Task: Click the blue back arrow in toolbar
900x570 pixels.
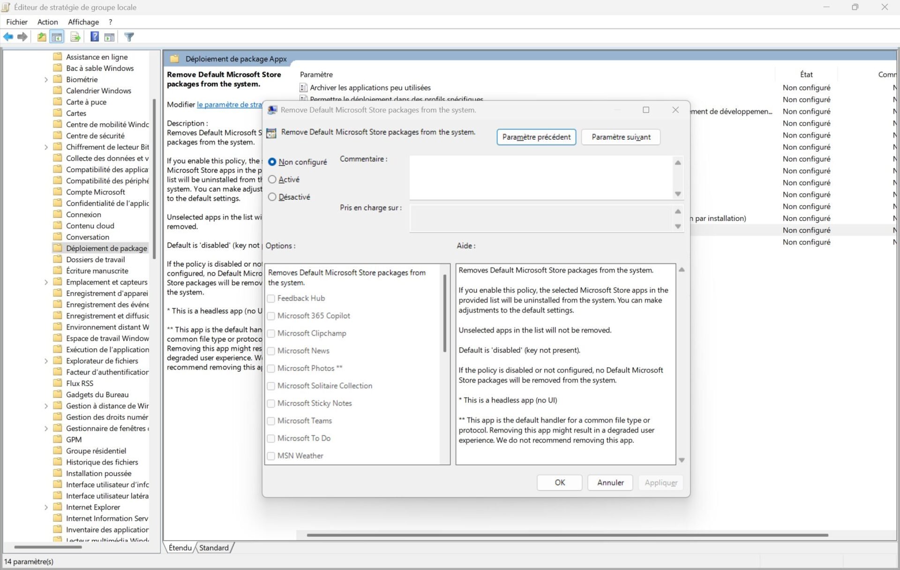Action: click(x=8, y=37)
